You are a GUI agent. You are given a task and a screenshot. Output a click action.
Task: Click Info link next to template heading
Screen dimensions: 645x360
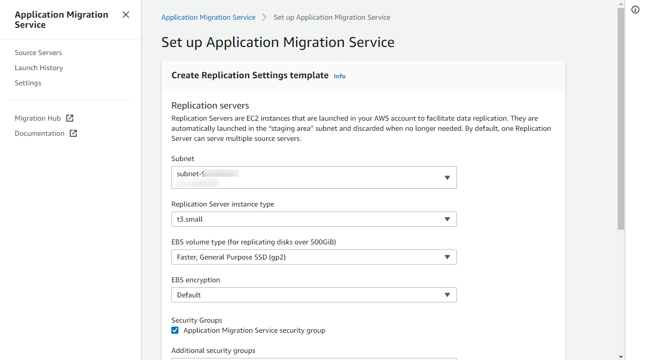coord(340,76)
